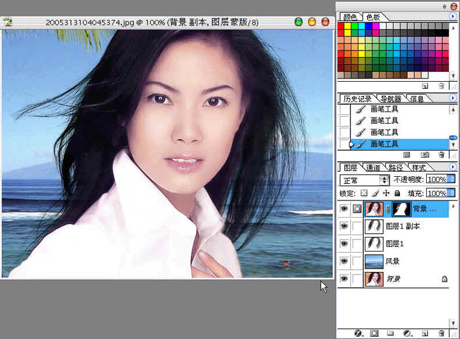Image resolution: width=460 pixels, height=339 pixels.
Task: Click the opacity 100% input field
Action: coord(436,179)
